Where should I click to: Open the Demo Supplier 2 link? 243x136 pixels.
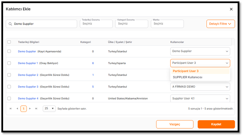coord(28,75)
